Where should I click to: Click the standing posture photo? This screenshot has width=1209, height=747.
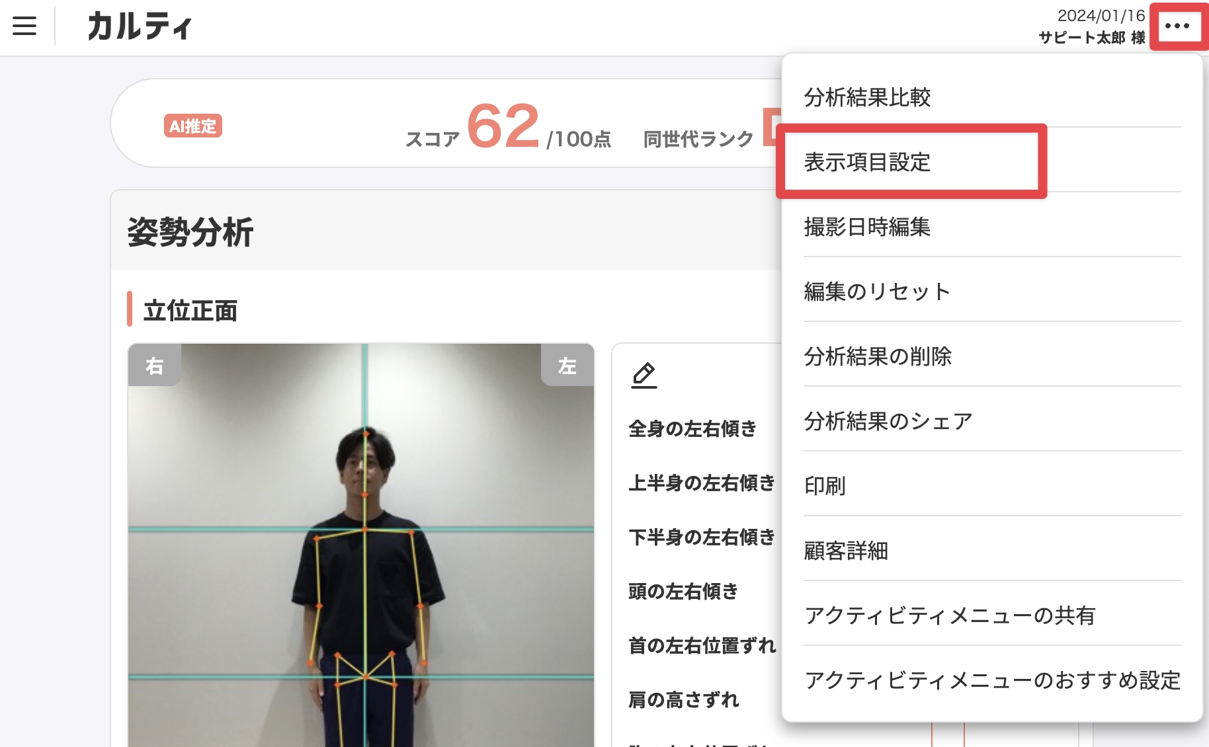[x=361, y=545]
